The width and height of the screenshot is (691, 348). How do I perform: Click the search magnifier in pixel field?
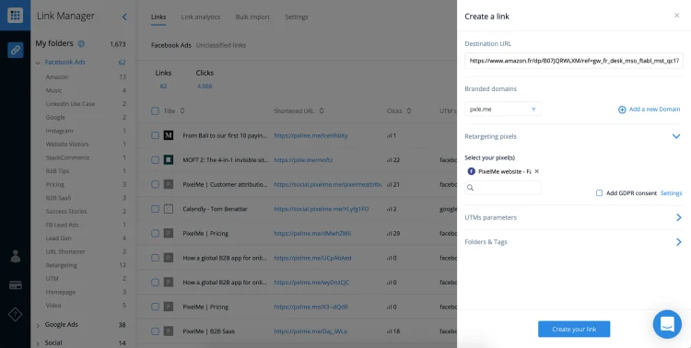(470, 188)
